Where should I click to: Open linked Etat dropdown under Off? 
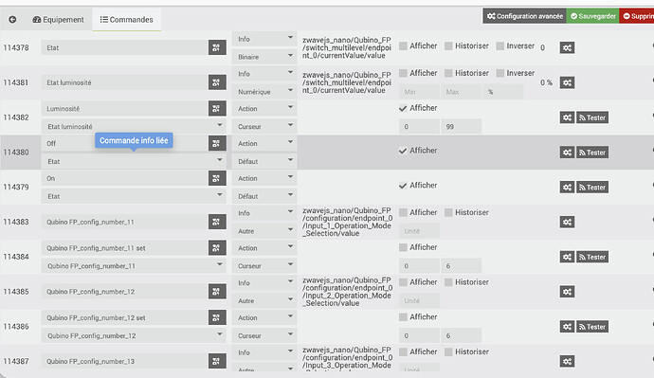(134, 161)
